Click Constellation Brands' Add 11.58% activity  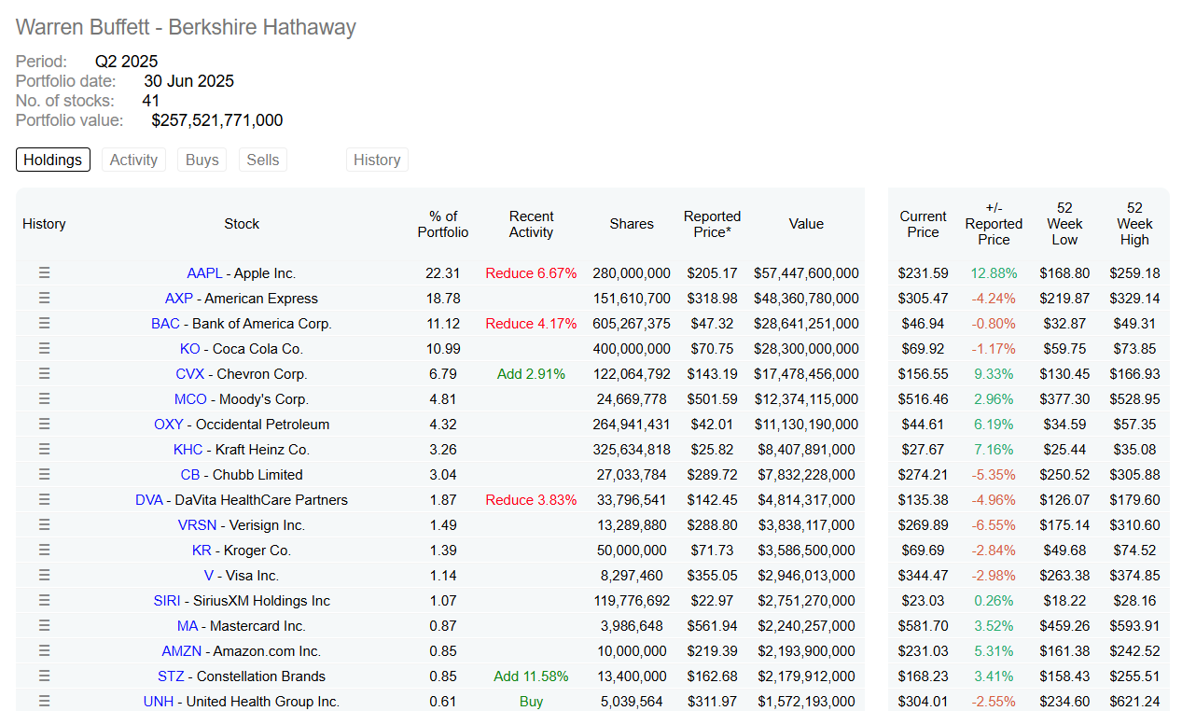coord(531,676)
